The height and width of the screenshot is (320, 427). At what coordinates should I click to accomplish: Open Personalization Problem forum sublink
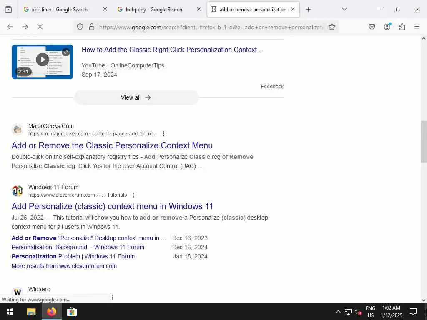(73, 256)
